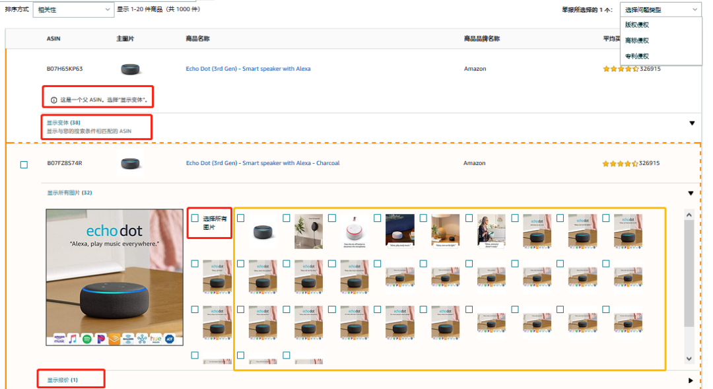
Task: Toggle the triangle arrow on the 显示报价 row
Action: [691, 380]
